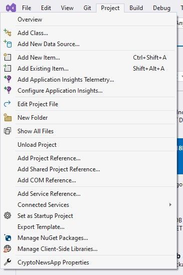The width and height of the screenshot is (183, 275).
Task: Click the Manage NuGet Packages icon
Action: coord(7,237)
